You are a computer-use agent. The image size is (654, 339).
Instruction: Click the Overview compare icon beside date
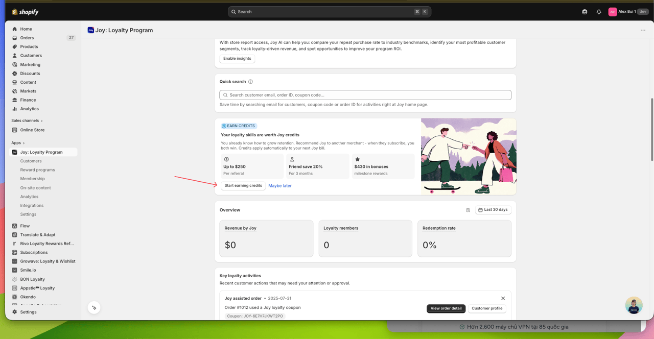coord(468,210)
